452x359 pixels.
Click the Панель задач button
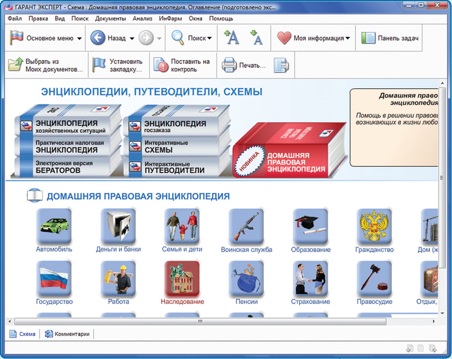click(x=390, y=38)
